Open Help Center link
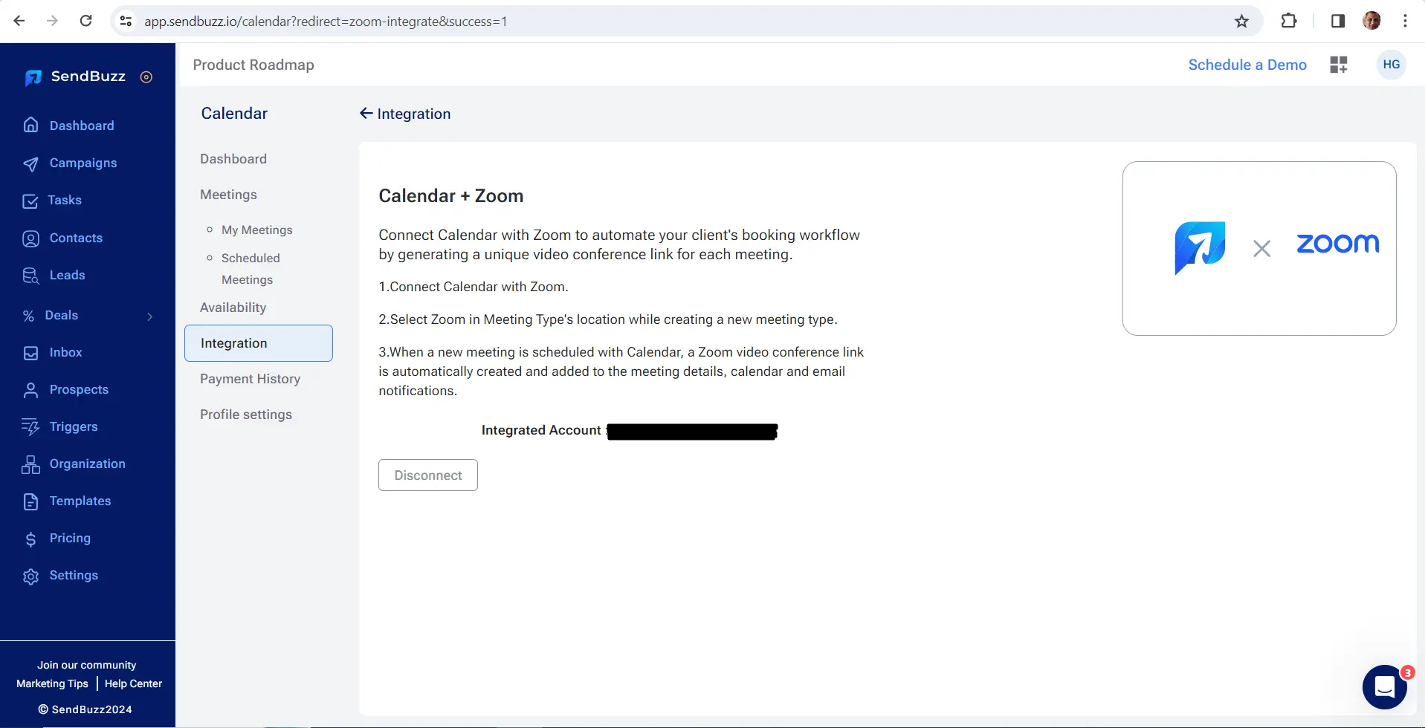Viewport: 1425px width, 728px height. coord(133,683)
